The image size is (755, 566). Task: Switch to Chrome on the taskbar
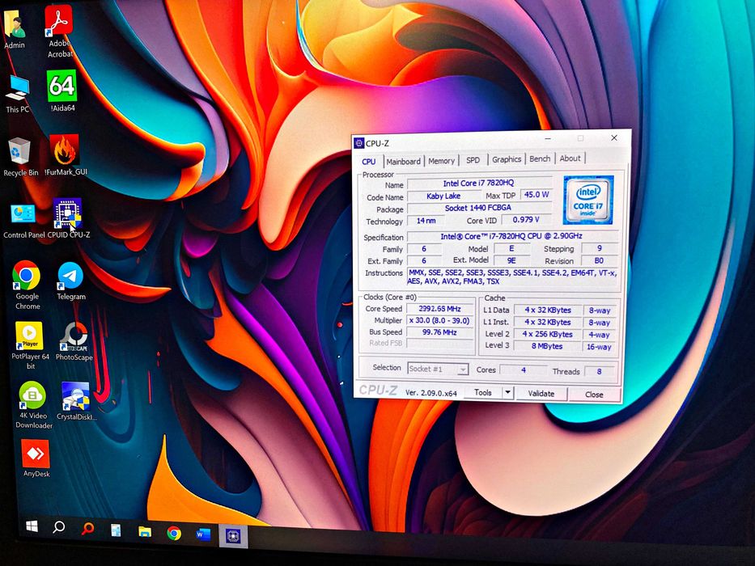pos(174,533)
